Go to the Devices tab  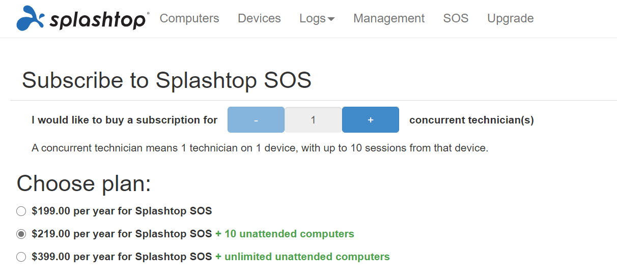[259, 18]
